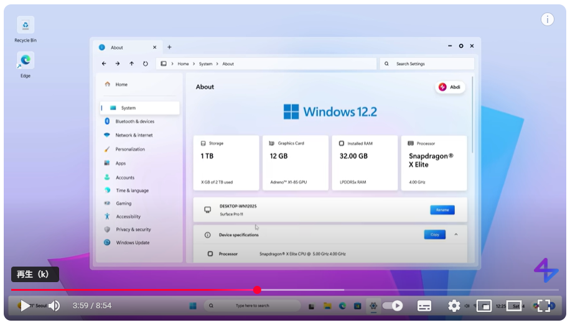Click the taskbar 'Type here to search' box
This screenshot has width=570, height=325.
pyautogui.click(x=252, y=306)
